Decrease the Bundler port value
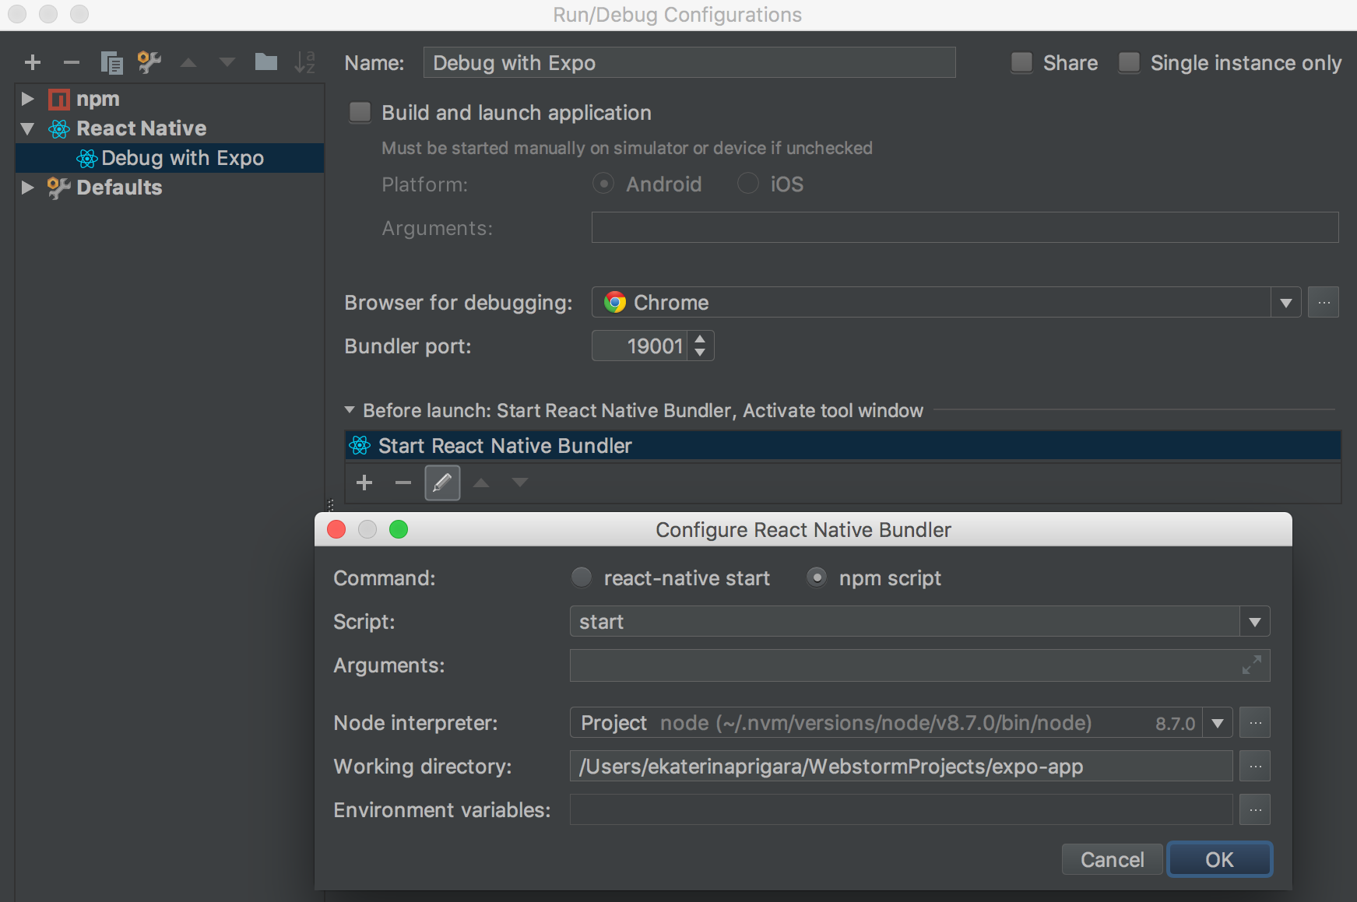Image resolution: width=1357 pixels, height=902 pixels. pos(700,353)
